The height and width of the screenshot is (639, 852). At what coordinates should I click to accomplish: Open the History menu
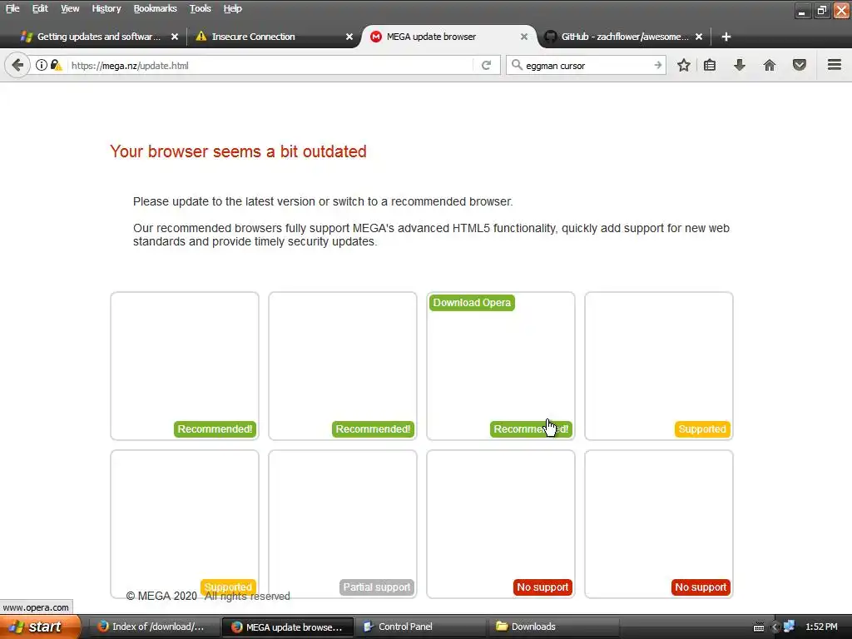pyautogui.click(x=106, y=8)
